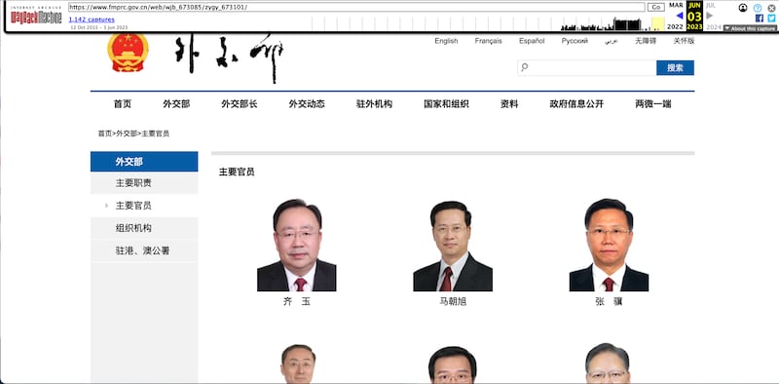The height and width of the screenshot is (384, 779).
Task: Click the Wayback Machine logo
Action: [36, 16]
